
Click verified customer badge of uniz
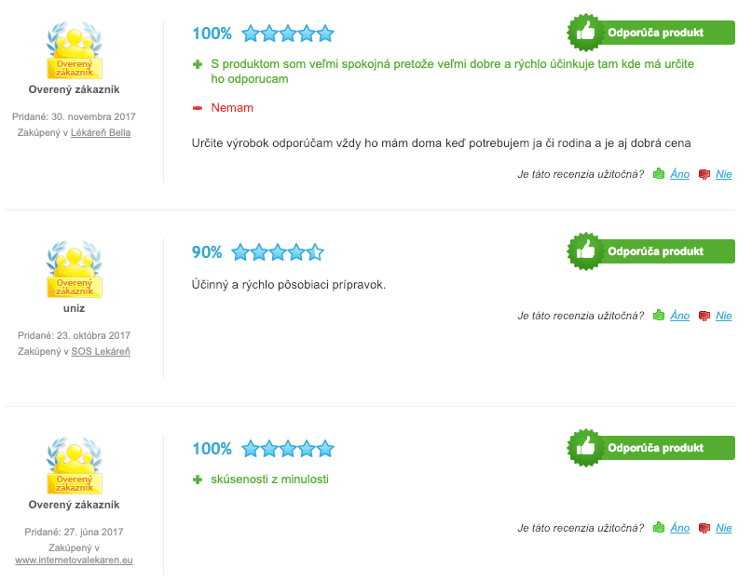tap(75, 269)
